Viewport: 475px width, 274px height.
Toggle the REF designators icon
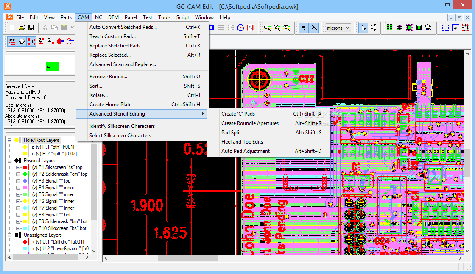pos(12,42)
